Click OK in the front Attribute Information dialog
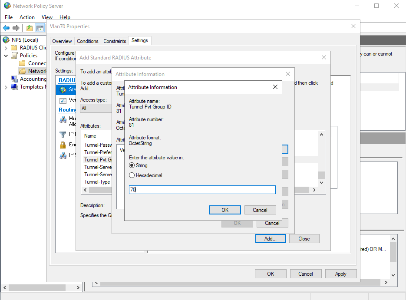The width and height of the screenshot is (406, 300). (x=225, y=210)
